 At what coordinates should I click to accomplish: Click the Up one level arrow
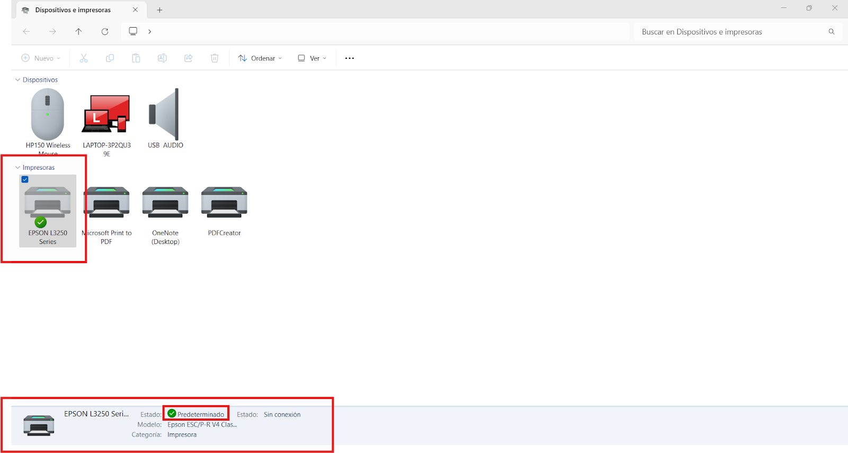pos(78,32)
